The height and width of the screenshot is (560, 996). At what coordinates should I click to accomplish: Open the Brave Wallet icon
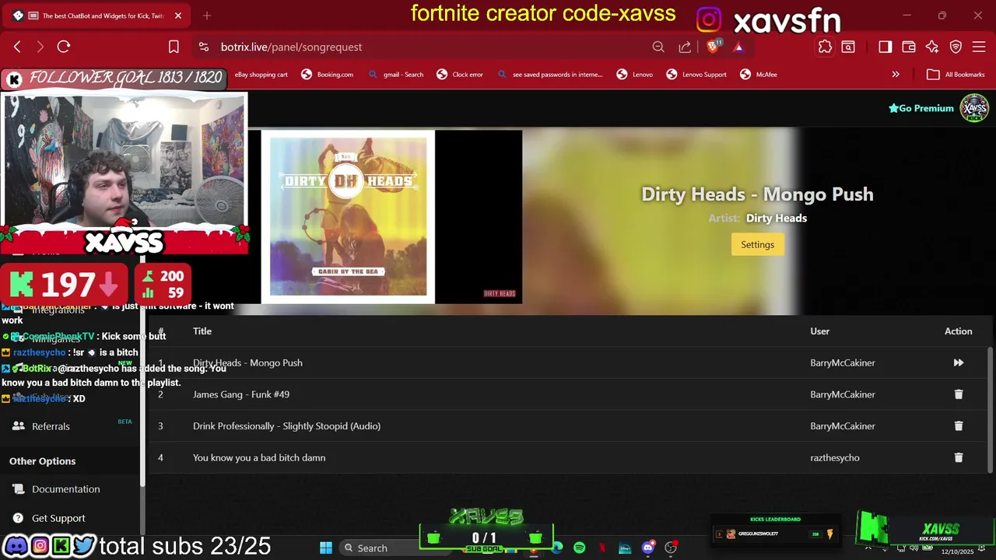tap(908, 47)
